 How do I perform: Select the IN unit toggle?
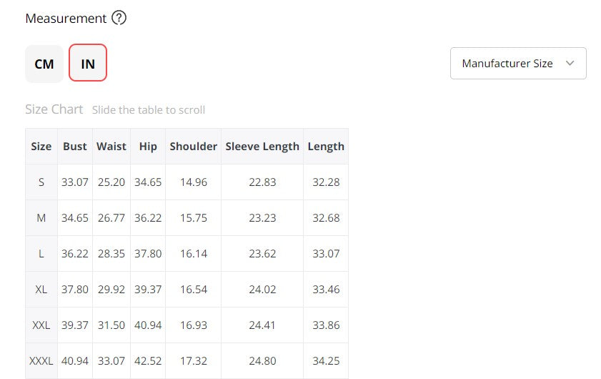tap(88, 64)
